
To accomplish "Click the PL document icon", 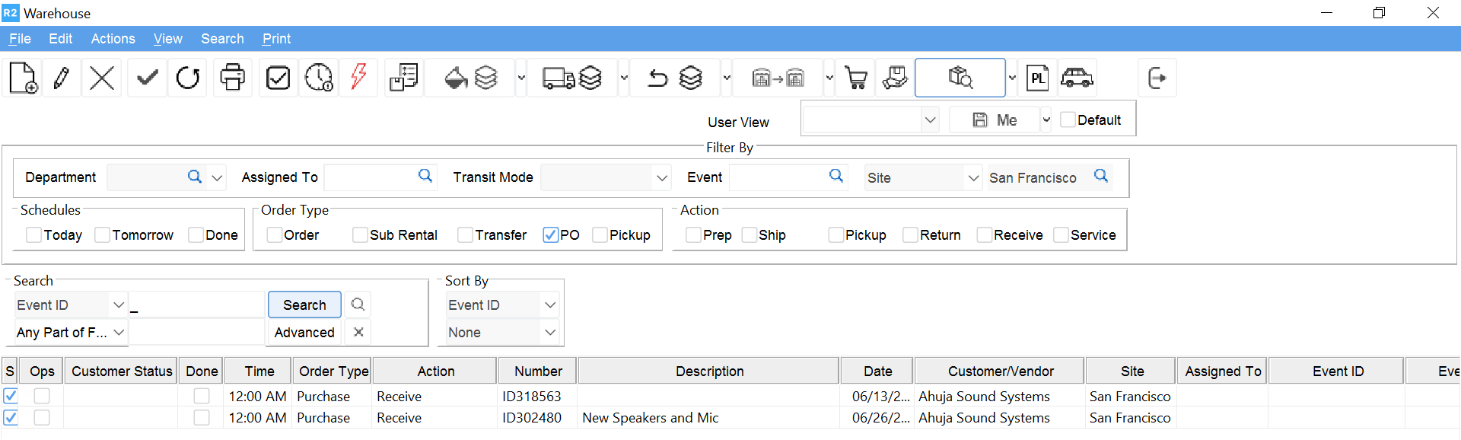I will [x=1038, y=78].
